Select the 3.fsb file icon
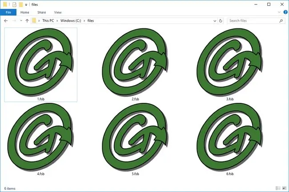289x192 pixels. pyautogui.click(x=230, y=62)
